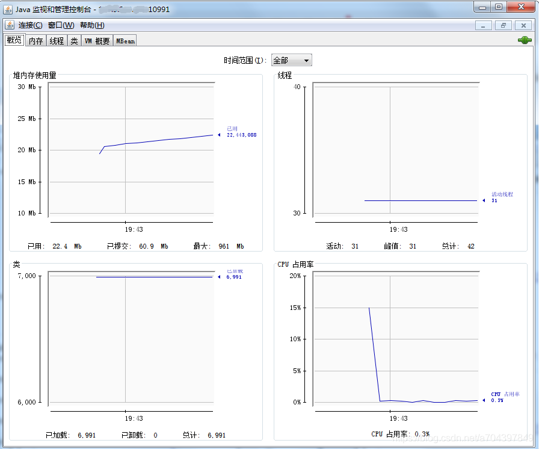
Task: Open the 连接(C) menu
Action: [x=30, y=25]
